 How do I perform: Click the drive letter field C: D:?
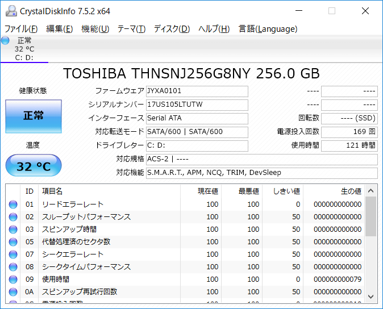coord(197,146)
